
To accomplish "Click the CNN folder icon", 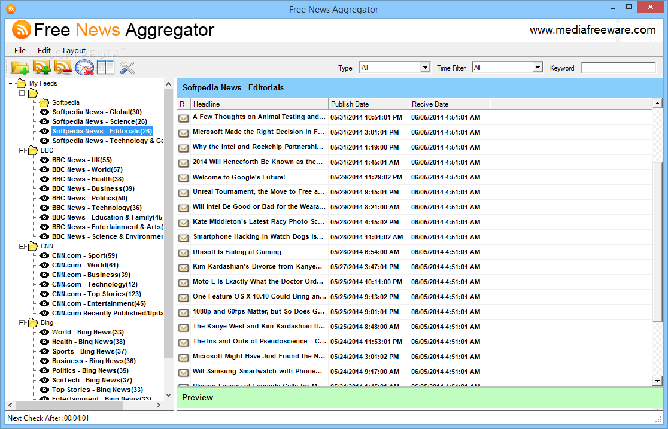I will pyautogui.click(x=33, y=247).
